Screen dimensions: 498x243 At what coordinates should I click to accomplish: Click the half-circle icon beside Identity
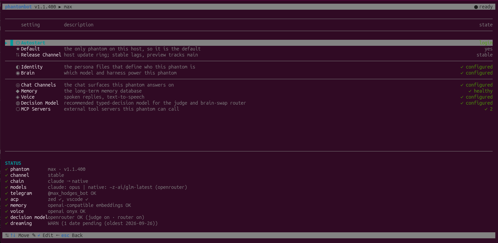(18, 67)
